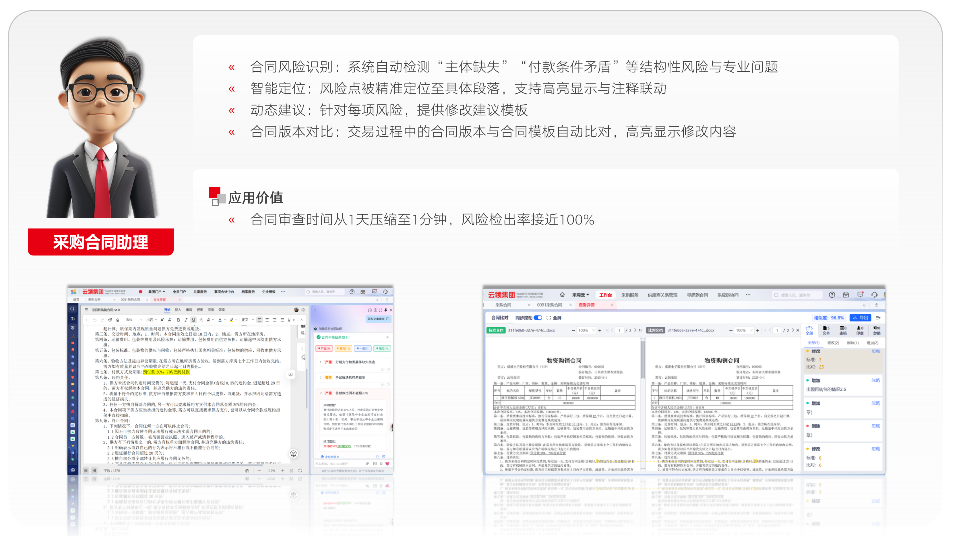Click the underline formatting icon
The image size is (953, 536).
[x=193, y=320]
